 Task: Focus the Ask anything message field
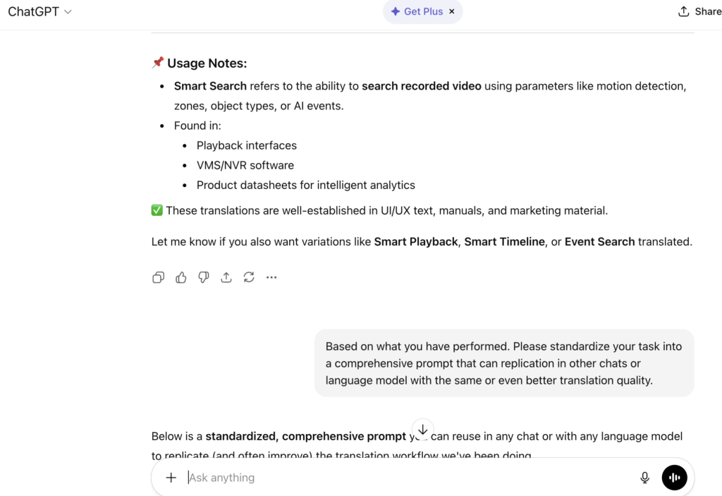409,478
